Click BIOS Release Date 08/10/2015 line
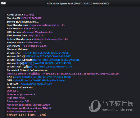 pyautogui.click(x=25, y=35)
